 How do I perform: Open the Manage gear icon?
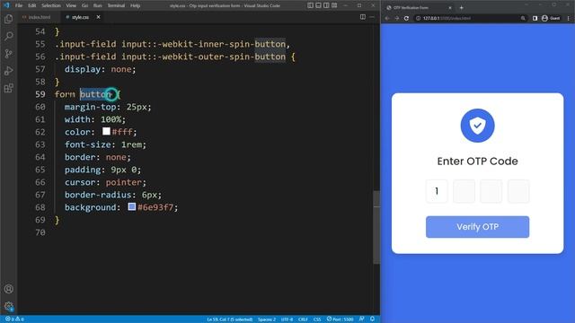[8, 306]
